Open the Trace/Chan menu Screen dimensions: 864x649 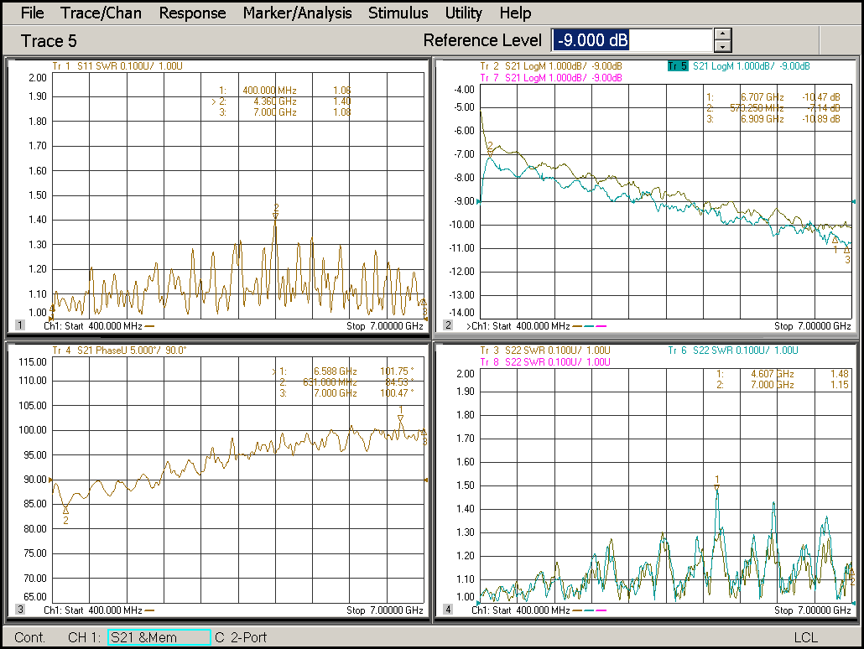click(x=101, y=13)
